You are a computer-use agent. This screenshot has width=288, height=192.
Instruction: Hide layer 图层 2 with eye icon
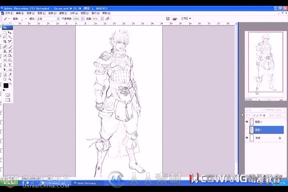coord(247,122)
